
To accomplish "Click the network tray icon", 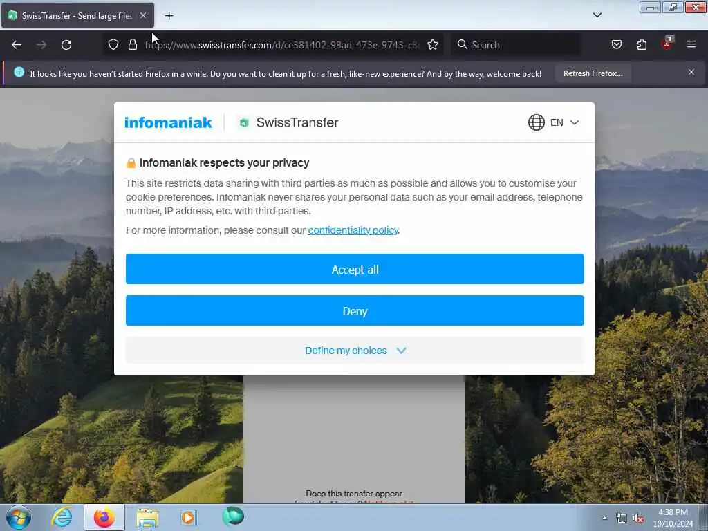I will [x=622, y=519].
